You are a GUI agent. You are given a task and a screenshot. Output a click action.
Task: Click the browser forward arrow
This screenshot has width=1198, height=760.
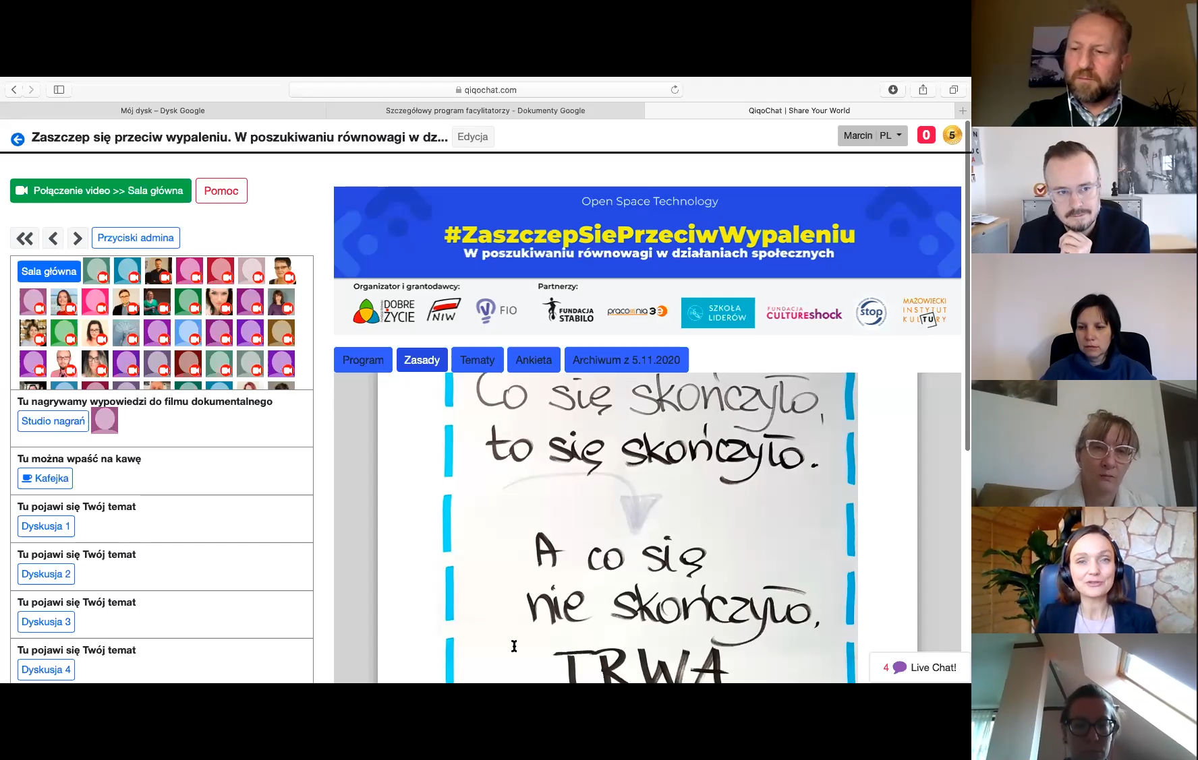31,90
